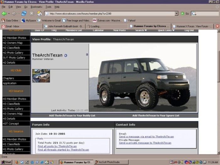Image resolution: width=220 pixels, height=165 pixels.
Task: Open the Help menu
Action: coord(57,7)
